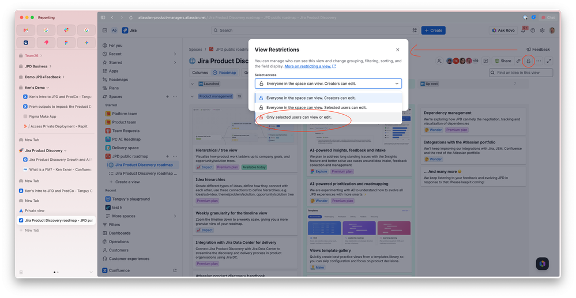The height and width of the screenshot is (298, 576).
Task: Open the Feedback link
Action: 538,49
